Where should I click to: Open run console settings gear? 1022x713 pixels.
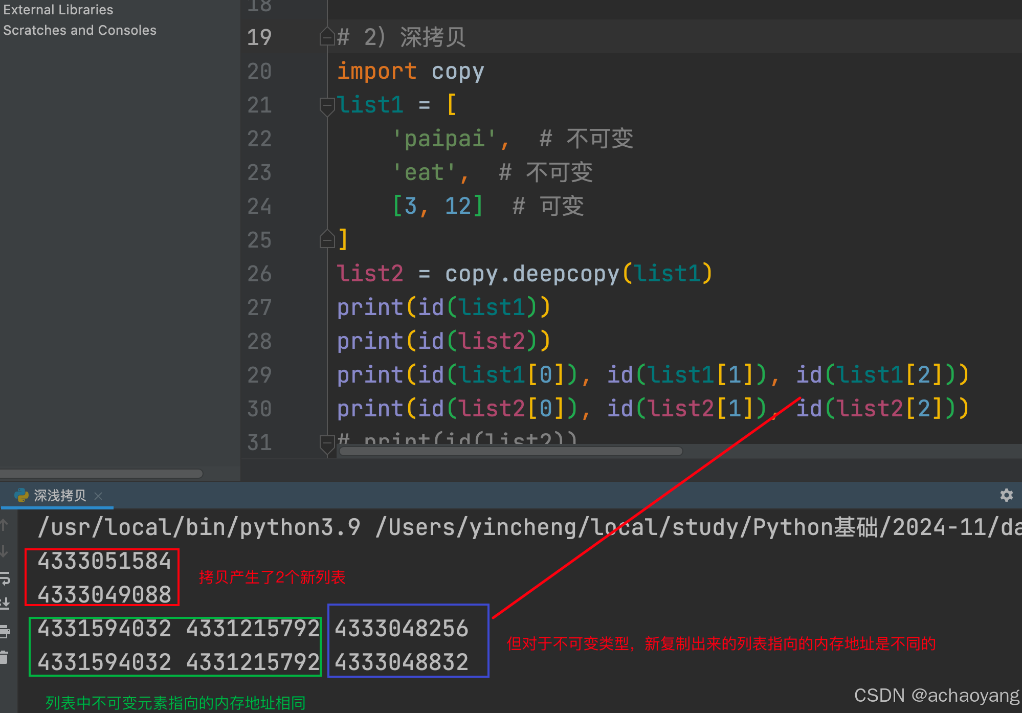click(x=1006, y=495)
